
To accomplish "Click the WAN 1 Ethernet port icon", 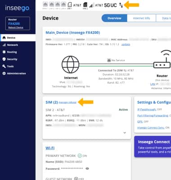I will 45,5.
